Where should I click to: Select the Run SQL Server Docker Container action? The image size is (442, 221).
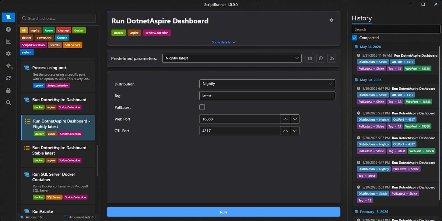coord(58,186)
